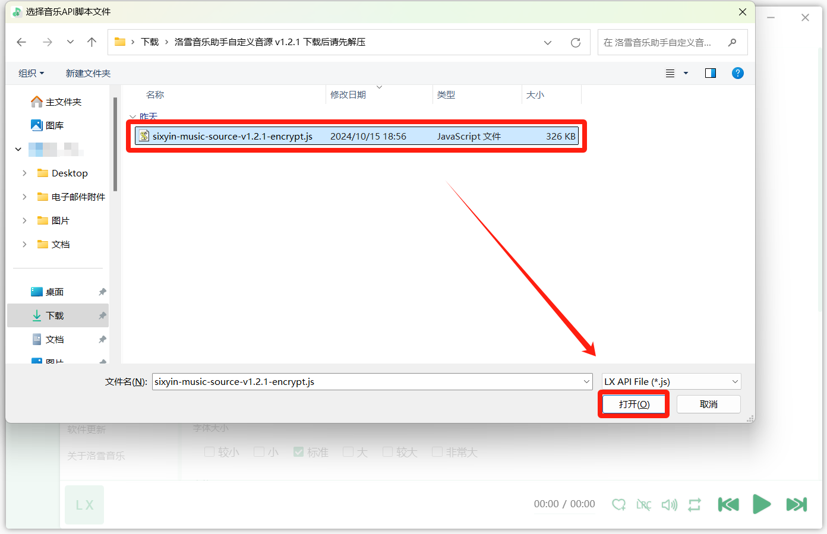Click the Play button in music player
This screenshot has width=827, height=534.
point(761,504)
